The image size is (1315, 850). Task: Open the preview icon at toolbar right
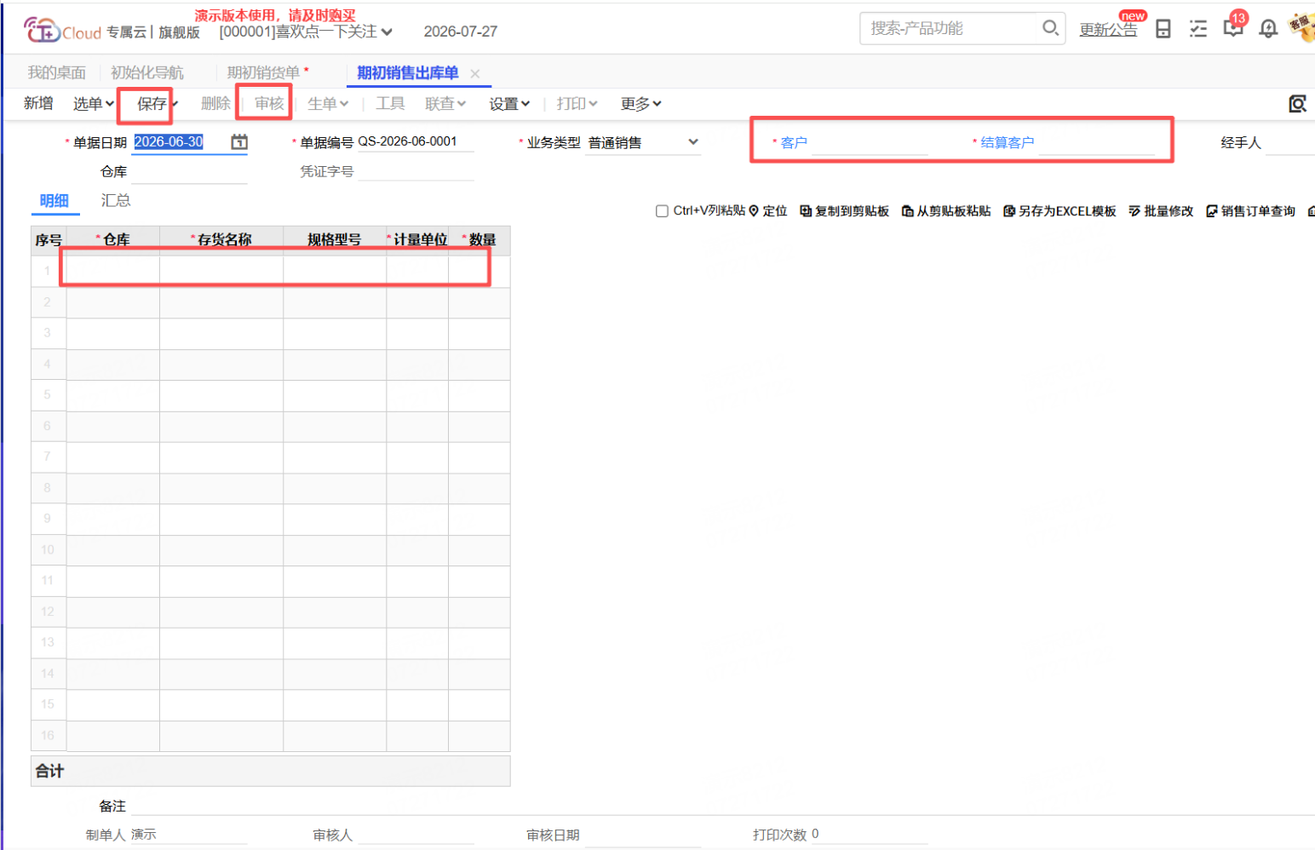point(1297,104)
